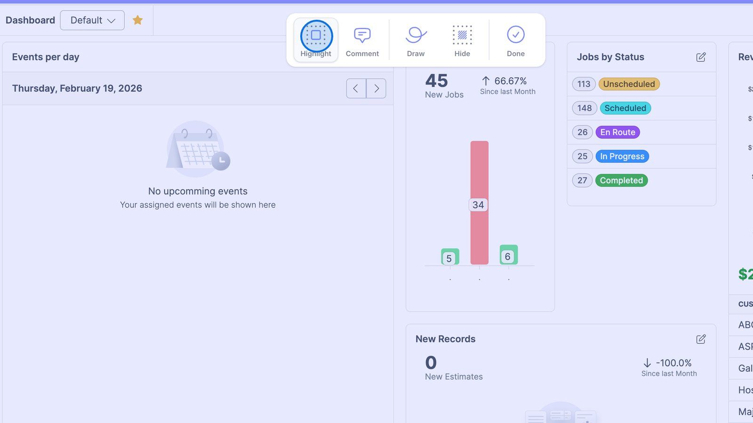Edit the New Records widget
753x423 pixels.
click(701, 339)
